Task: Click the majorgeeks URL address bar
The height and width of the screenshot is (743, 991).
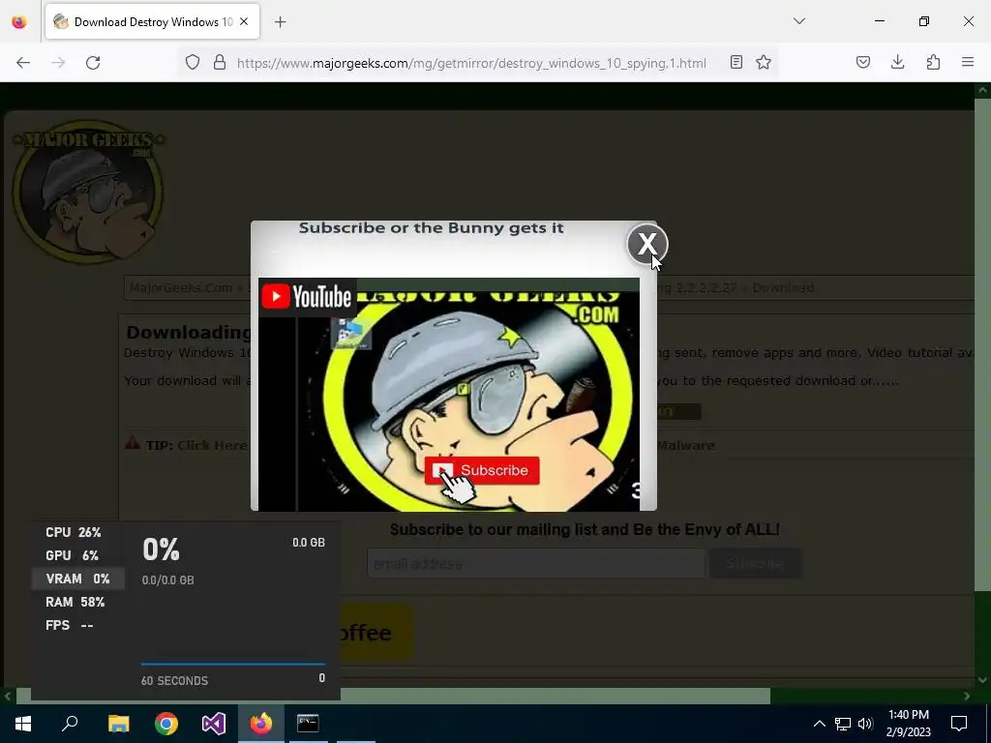Action: coord(471,63)
